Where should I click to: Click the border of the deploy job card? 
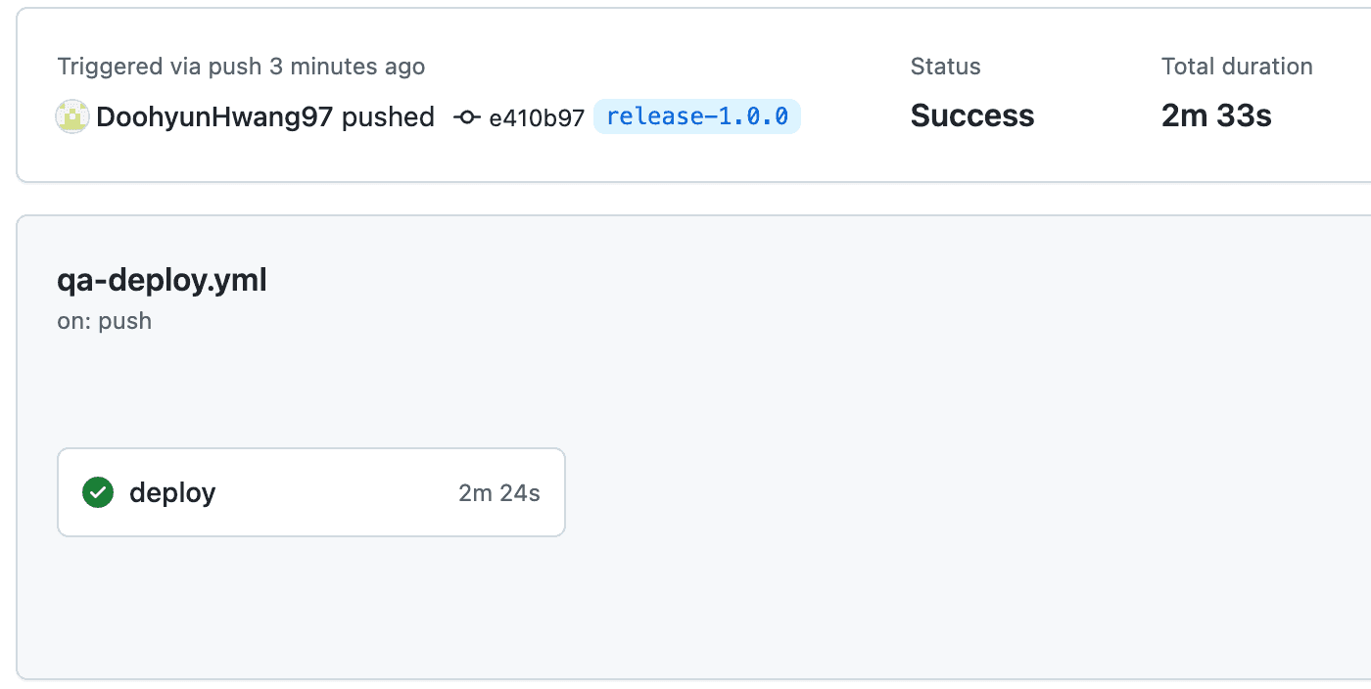tap(311, 449)
